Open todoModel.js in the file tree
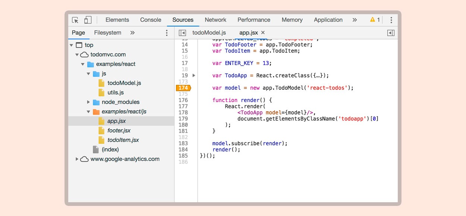 [124, 83]
